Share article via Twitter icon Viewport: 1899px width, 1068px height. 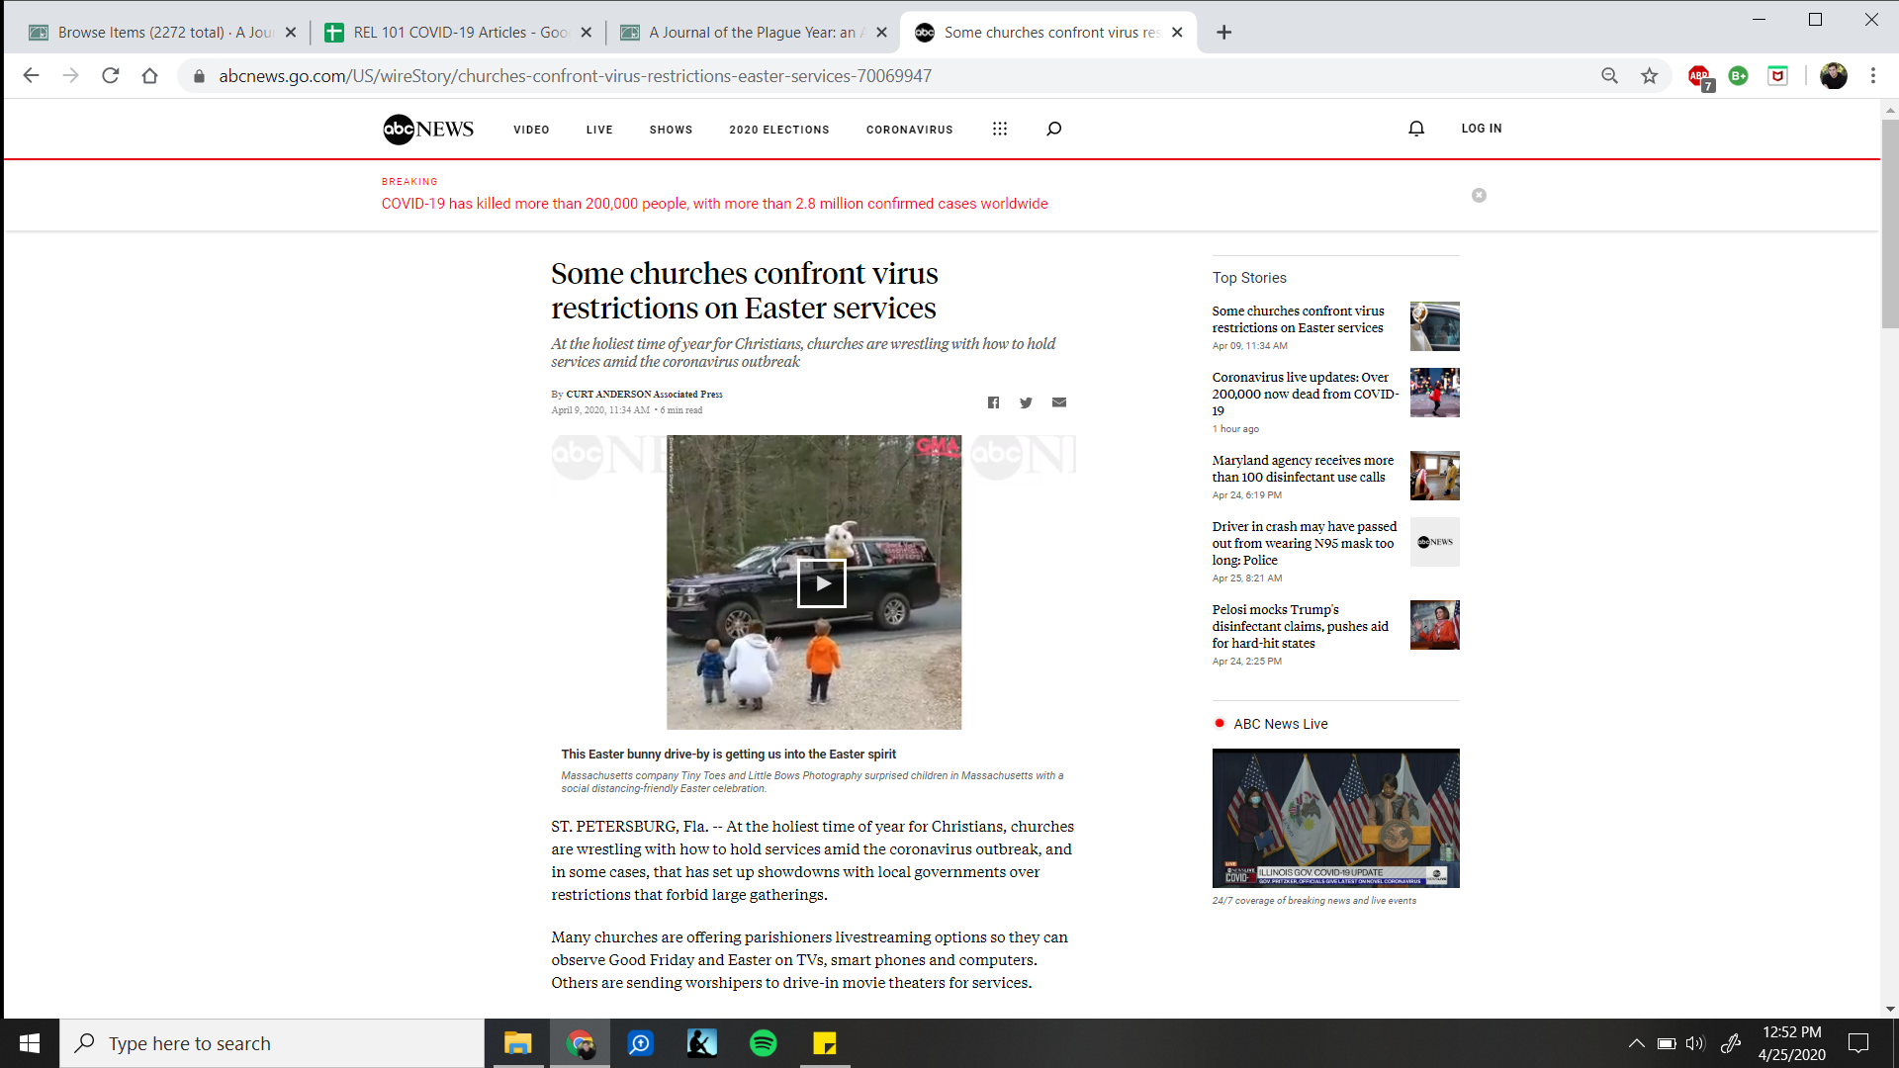1026,402
